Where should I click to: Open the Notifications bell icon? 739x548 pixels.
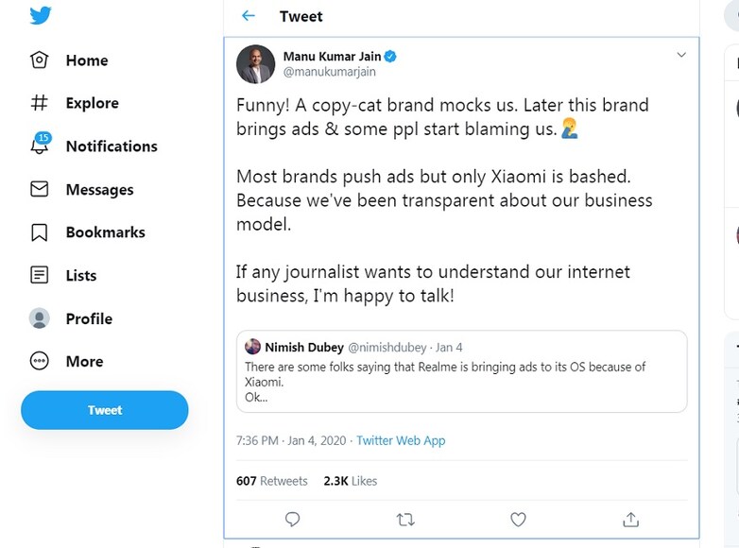(40, 146)
